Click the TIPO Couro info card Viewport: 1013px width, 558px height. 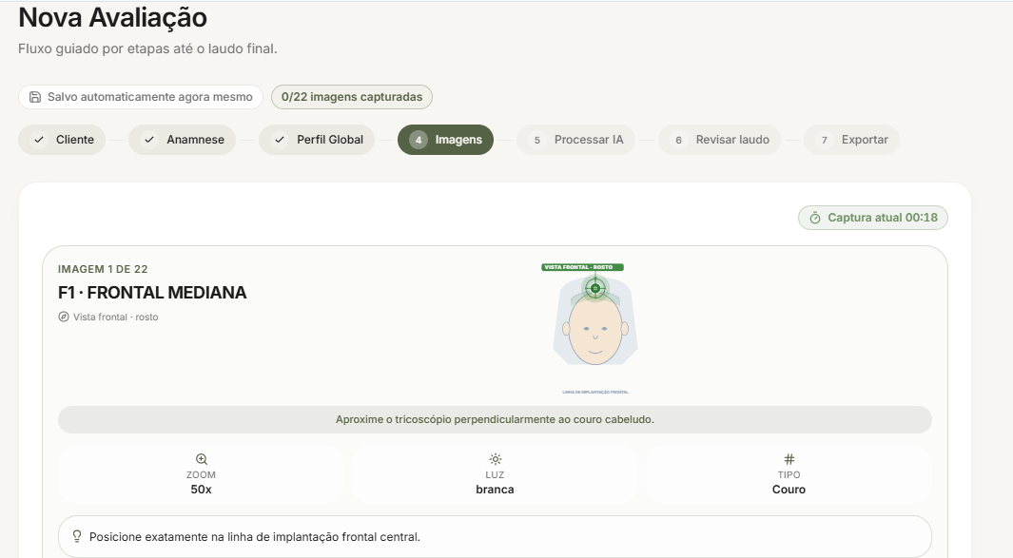point(789,474)
